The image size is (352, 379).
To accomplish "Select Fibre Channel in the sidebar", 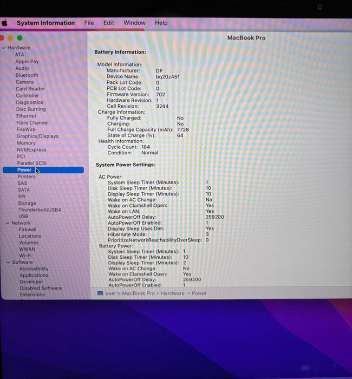I will point(32,123).
